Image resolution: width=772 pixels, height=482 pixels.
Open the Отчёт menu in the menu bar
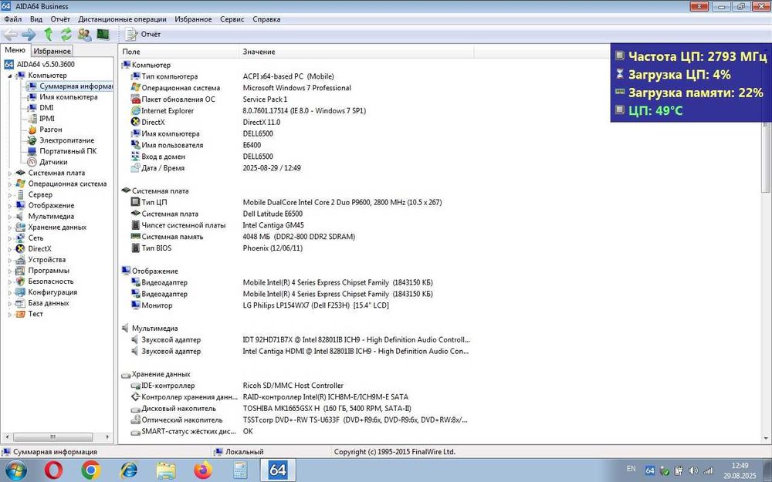(60, 19)
